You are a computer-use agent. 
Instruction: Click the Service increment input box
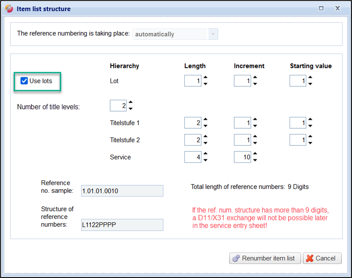[x=242, y=157]
